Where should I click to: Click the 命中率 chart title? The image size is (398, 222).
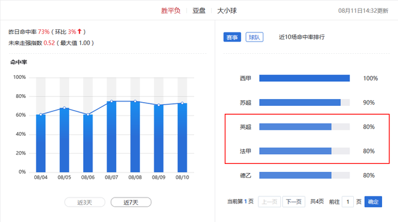[x=18, y=62]
